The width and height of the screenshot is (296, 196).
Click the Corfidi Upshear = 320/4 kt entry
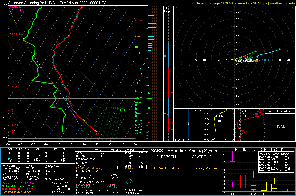(97, 193)
